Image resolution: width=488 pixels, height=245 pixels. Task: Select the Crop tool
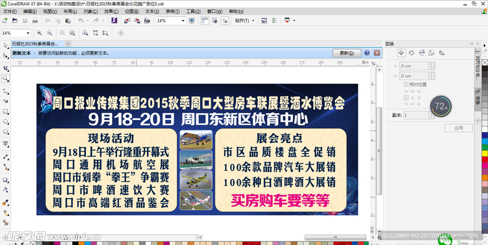tap(5, 68)
